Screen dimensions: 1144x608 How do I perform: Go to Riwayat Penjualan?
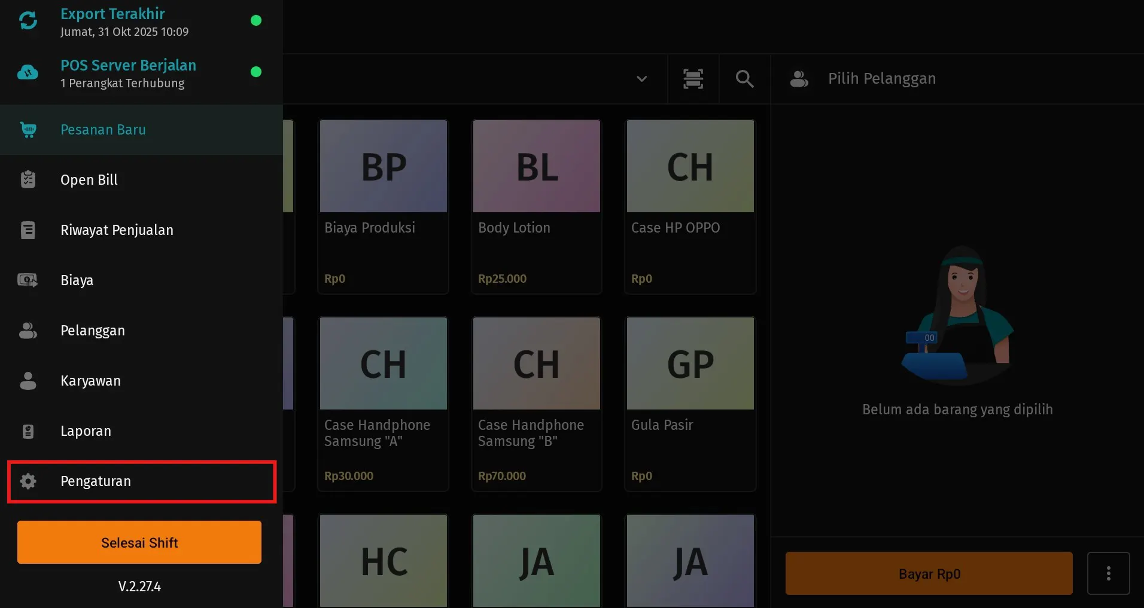pos(117,230)
